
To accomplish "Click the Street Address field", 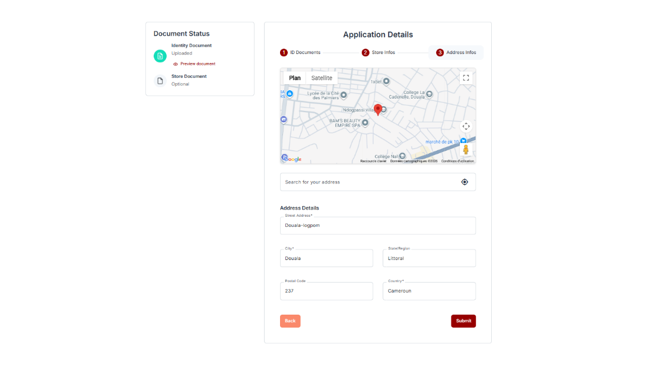I will pyautogui.click(x=378, y=226).
